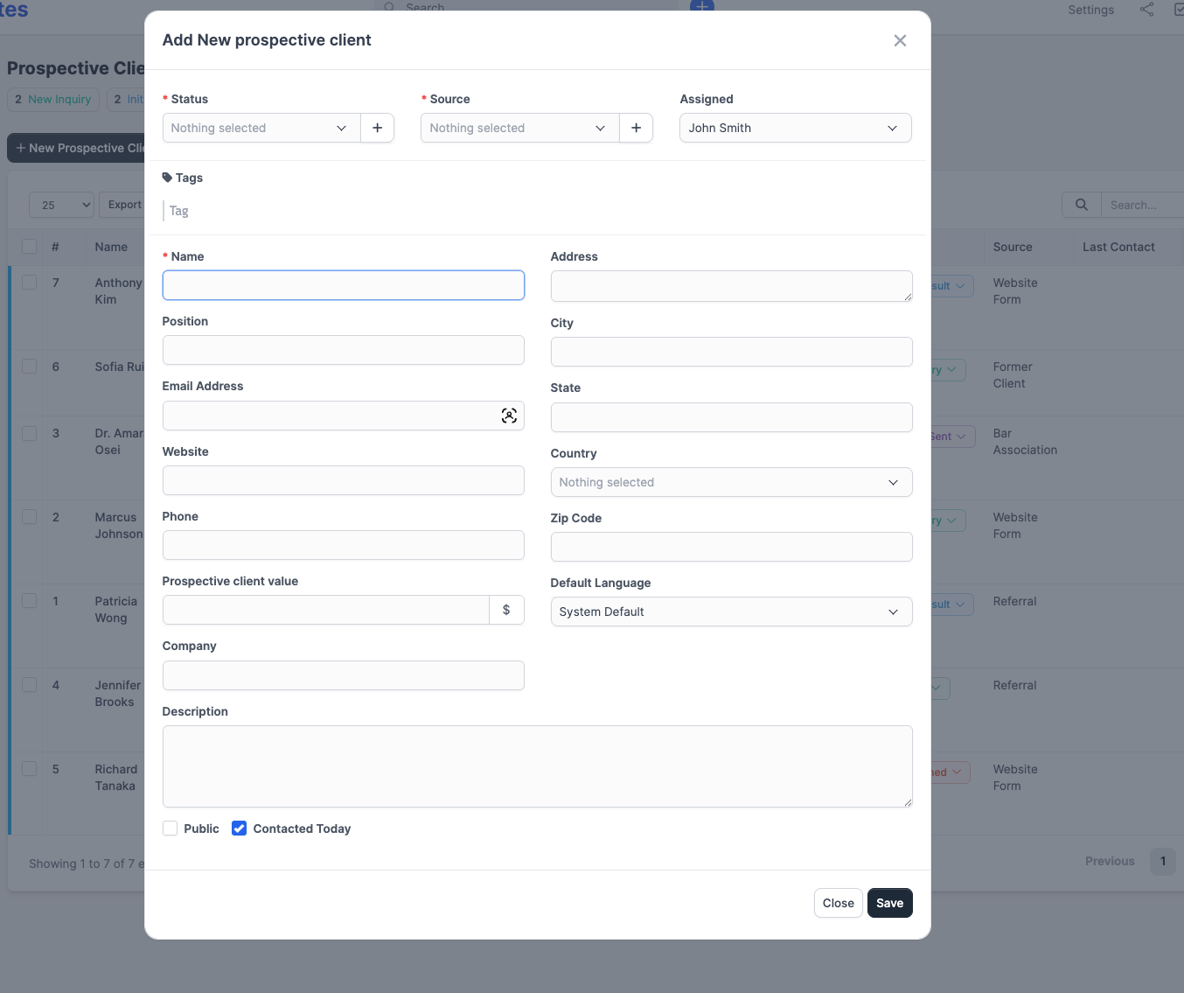The width and height of the screenshot is (1184, 993).
Task: Click the Save button
Action: (x=890, y=903)
